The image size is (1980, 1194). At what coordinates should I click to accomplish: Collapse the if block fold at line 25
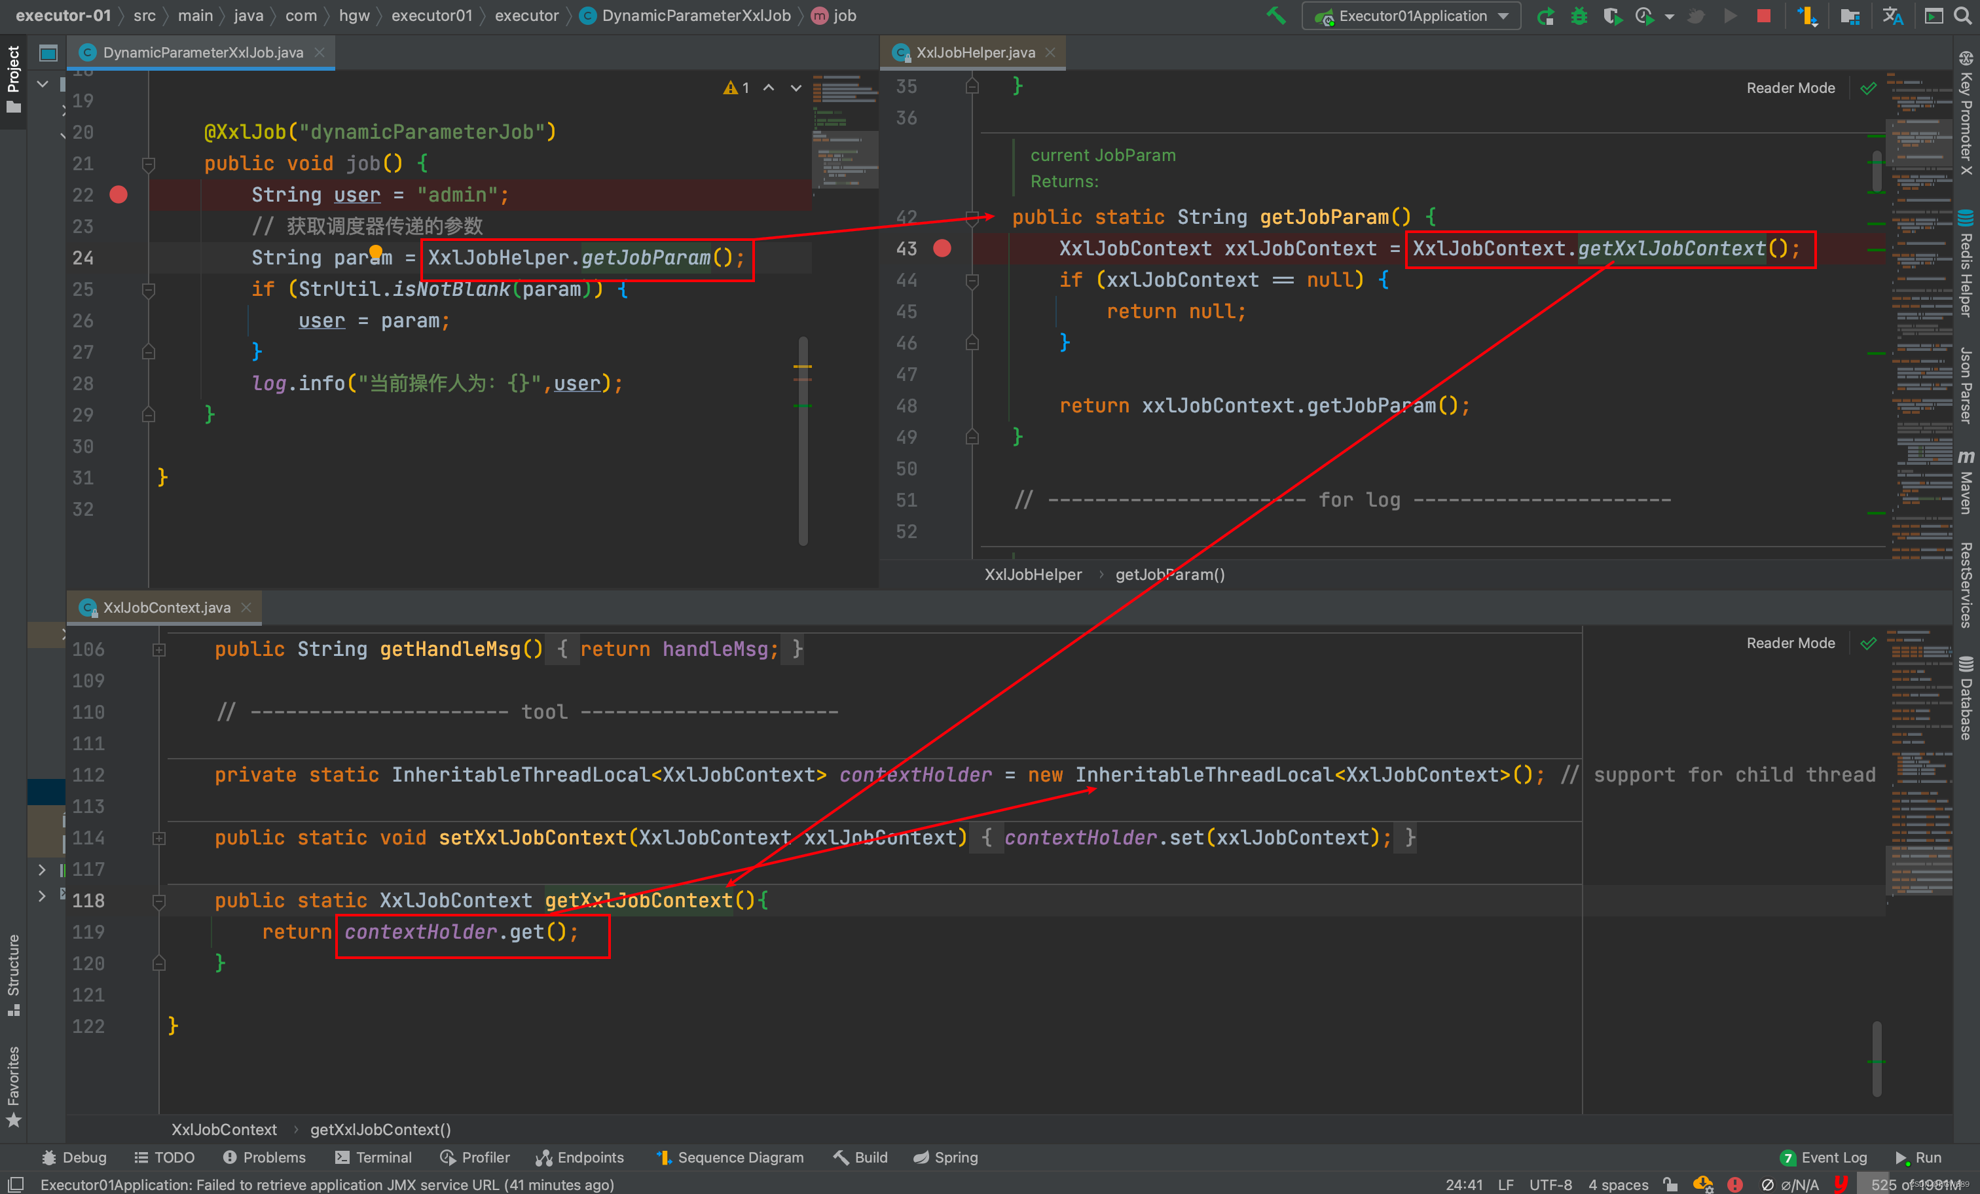click(x=149, y=289)
